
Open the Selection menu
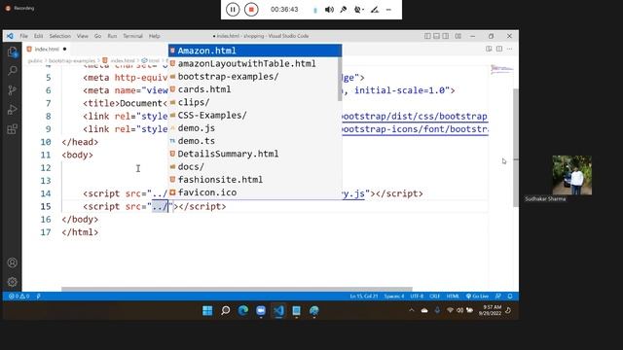[x=60, y=36]
